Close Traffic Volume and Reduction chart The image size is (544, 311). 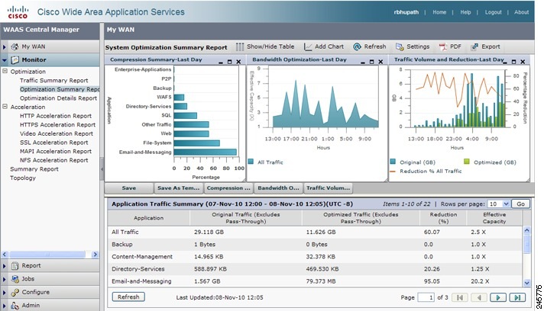tap(523, 62)
